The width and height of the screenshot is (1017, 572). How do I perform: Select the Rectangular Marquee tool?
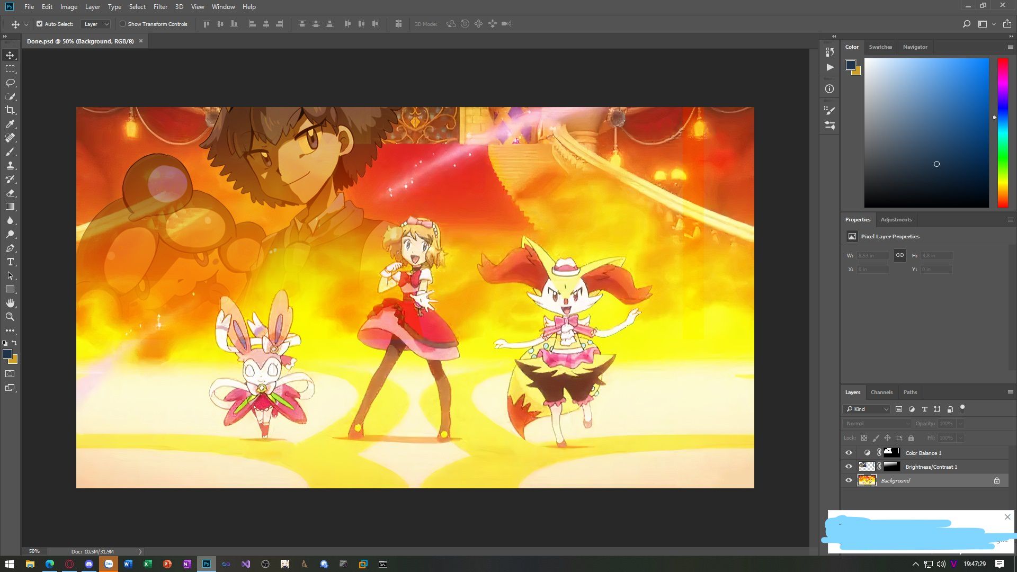(x=10, y=69)
